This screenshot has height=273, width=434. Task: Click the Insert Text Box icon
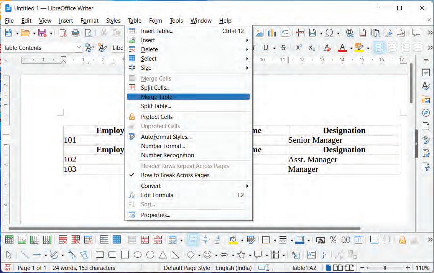coord(285,33)
